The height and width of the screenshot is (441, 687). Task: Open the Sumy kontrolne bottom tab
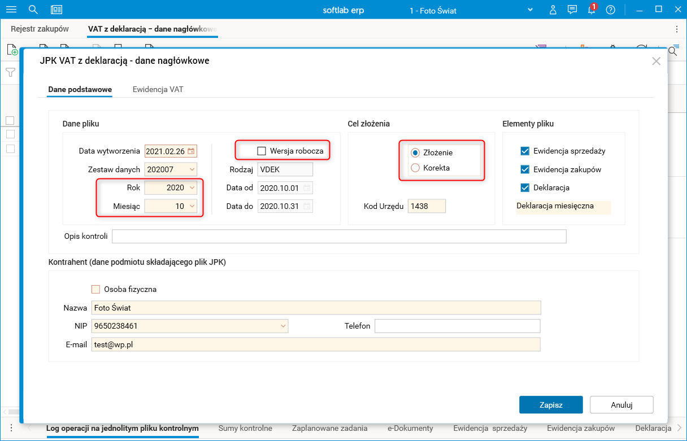(x=245, y=428)
